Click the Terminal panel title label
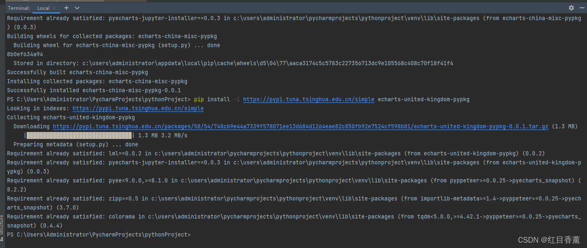The image size is (587, 248). 19,8
